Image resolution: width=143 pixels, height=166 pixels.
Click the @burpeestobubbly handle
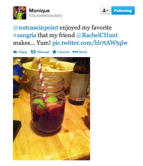pyautogui.click(x=46, y=16)
